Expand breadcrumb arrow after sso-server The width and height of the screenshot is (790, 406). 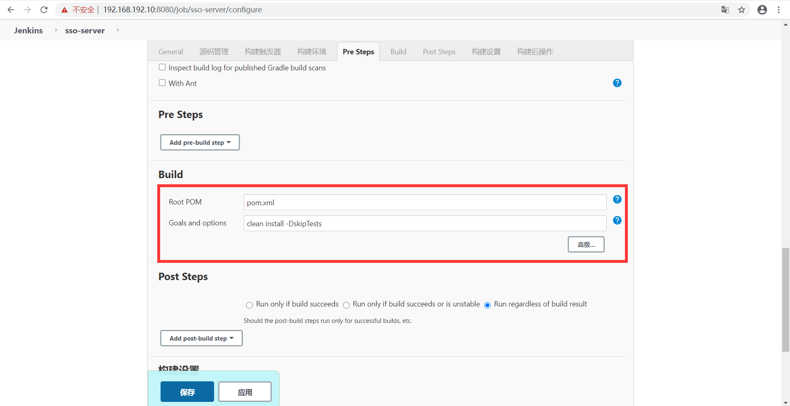(118, 30)
